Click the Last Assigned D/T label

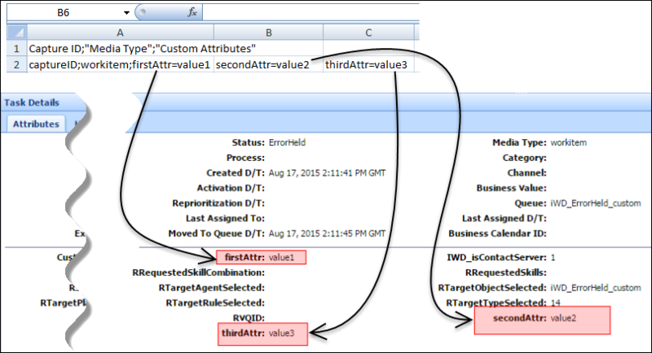pyautogui.click(x=504, y=219)
